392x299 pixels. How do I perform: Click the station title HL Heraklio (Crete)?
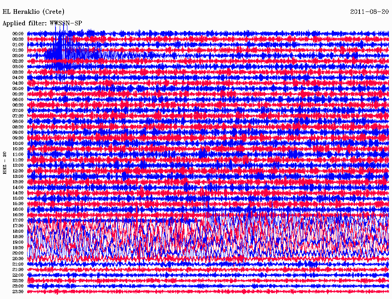pyautogui.click(x=34, y=12)
